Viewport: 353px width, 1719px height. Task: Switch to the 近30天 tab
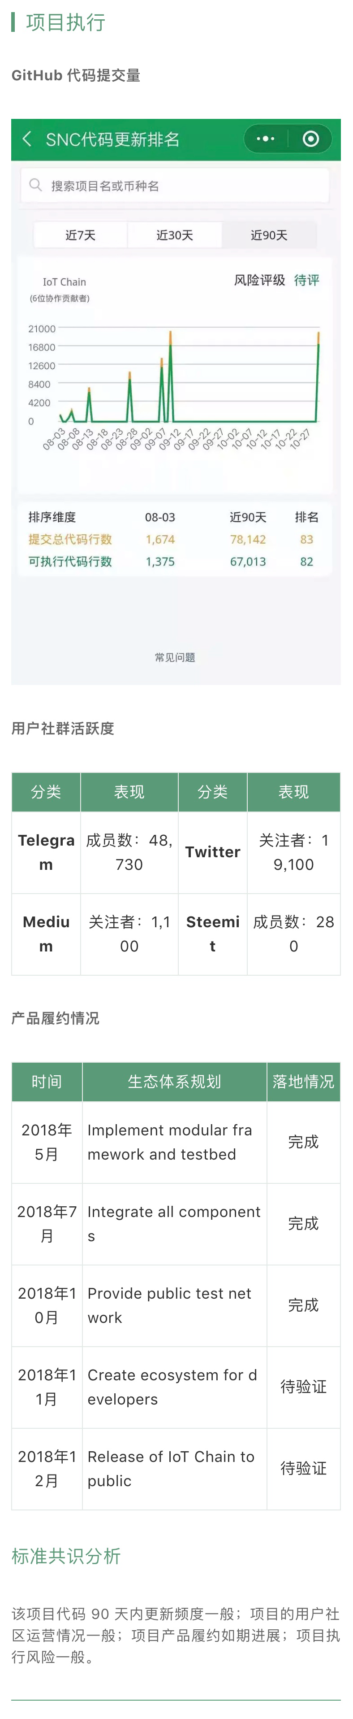[175, 235]
